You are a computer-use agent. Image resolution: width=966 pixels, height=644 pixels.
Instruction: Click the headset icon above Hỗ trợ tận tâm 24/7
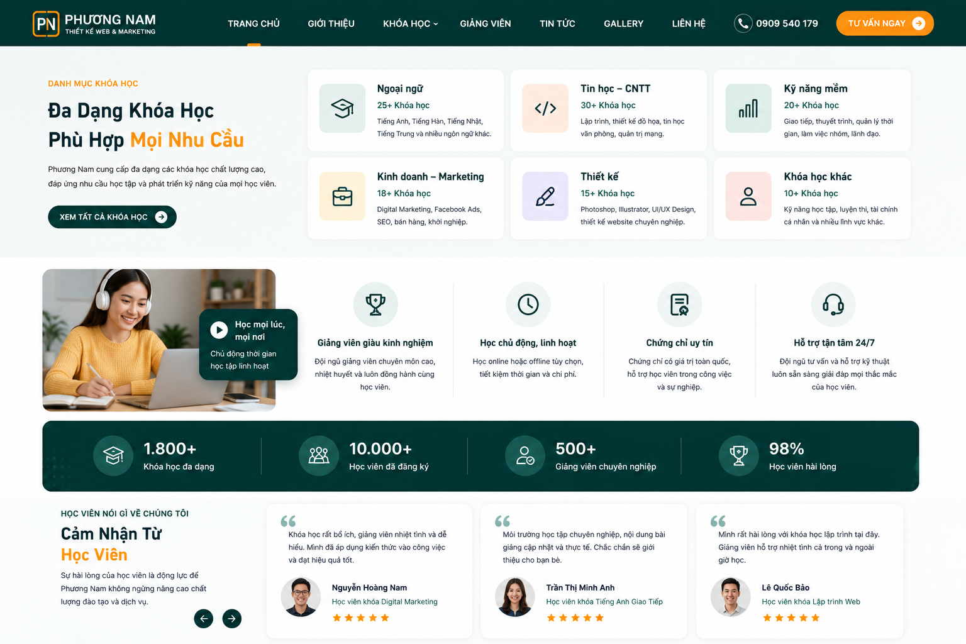pos(833,304)
